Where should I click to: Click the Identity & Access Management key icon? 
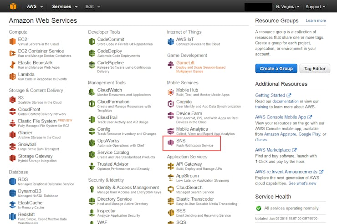tap(92, 189)
